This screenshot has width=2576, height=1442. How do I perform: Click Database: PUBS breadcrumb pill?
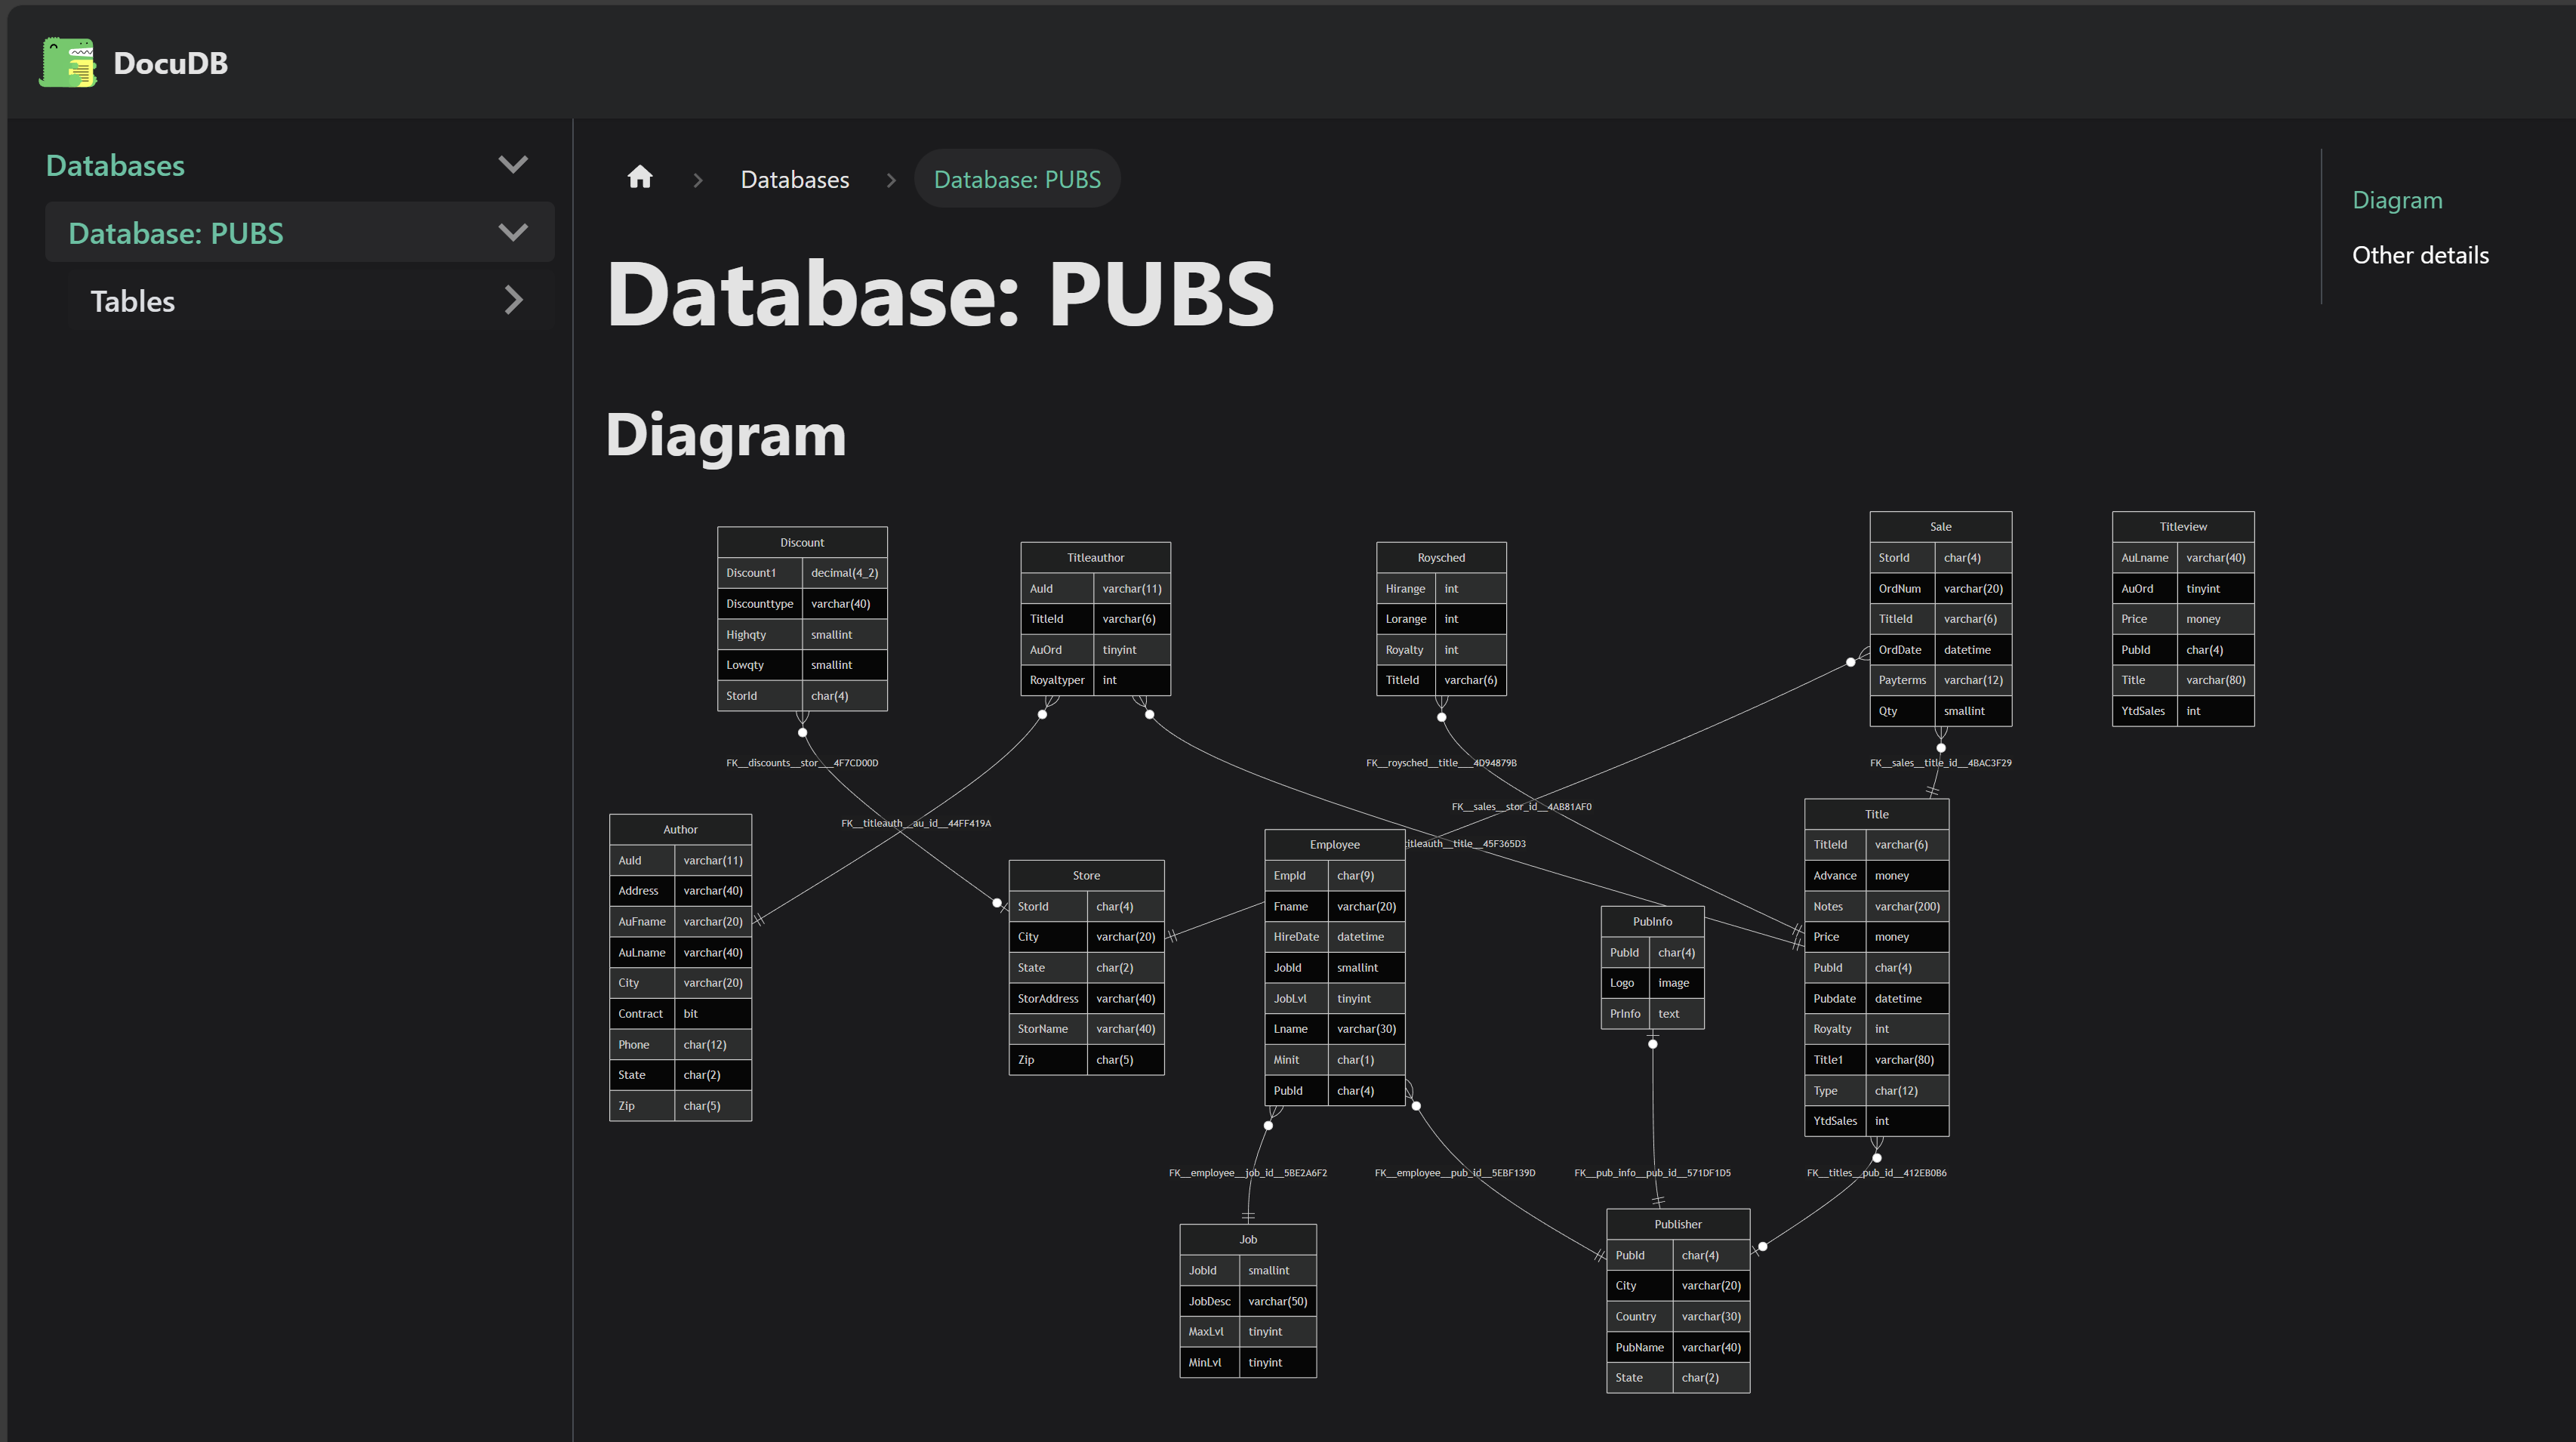pyautogui.click(x=1016, y=179)
